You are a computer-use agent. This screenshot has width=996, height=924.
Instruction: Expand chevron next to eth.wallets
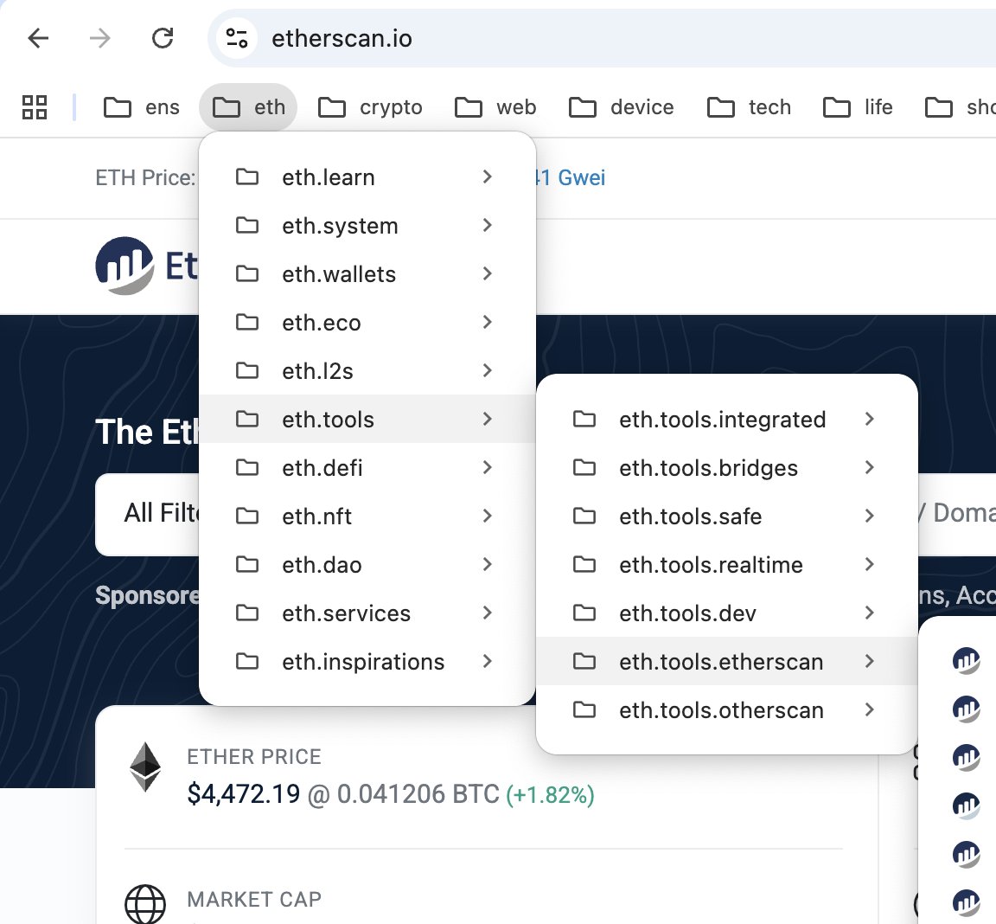(488, 273)
